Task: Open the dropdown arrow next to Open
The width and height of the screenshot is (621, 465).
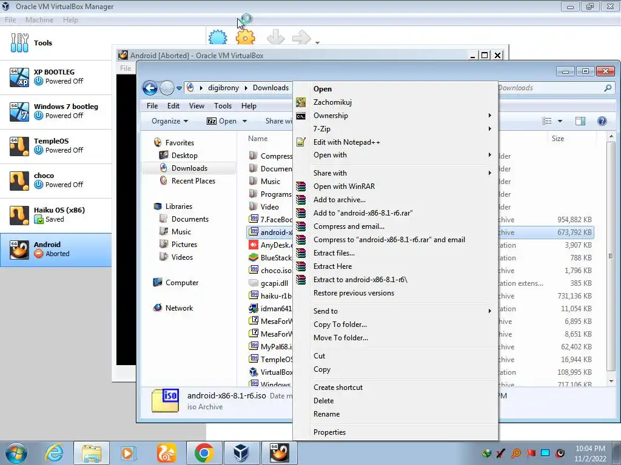Action: click(x=245, y=121)
